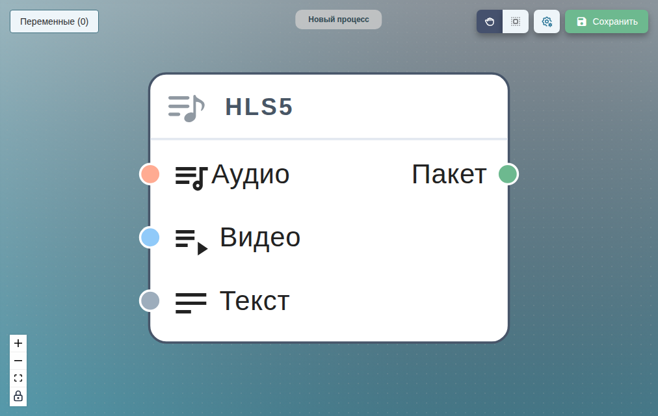Zoom in on the canvas
The height and width of the screenshot is (416, 658).
click(x=18, y=343)
